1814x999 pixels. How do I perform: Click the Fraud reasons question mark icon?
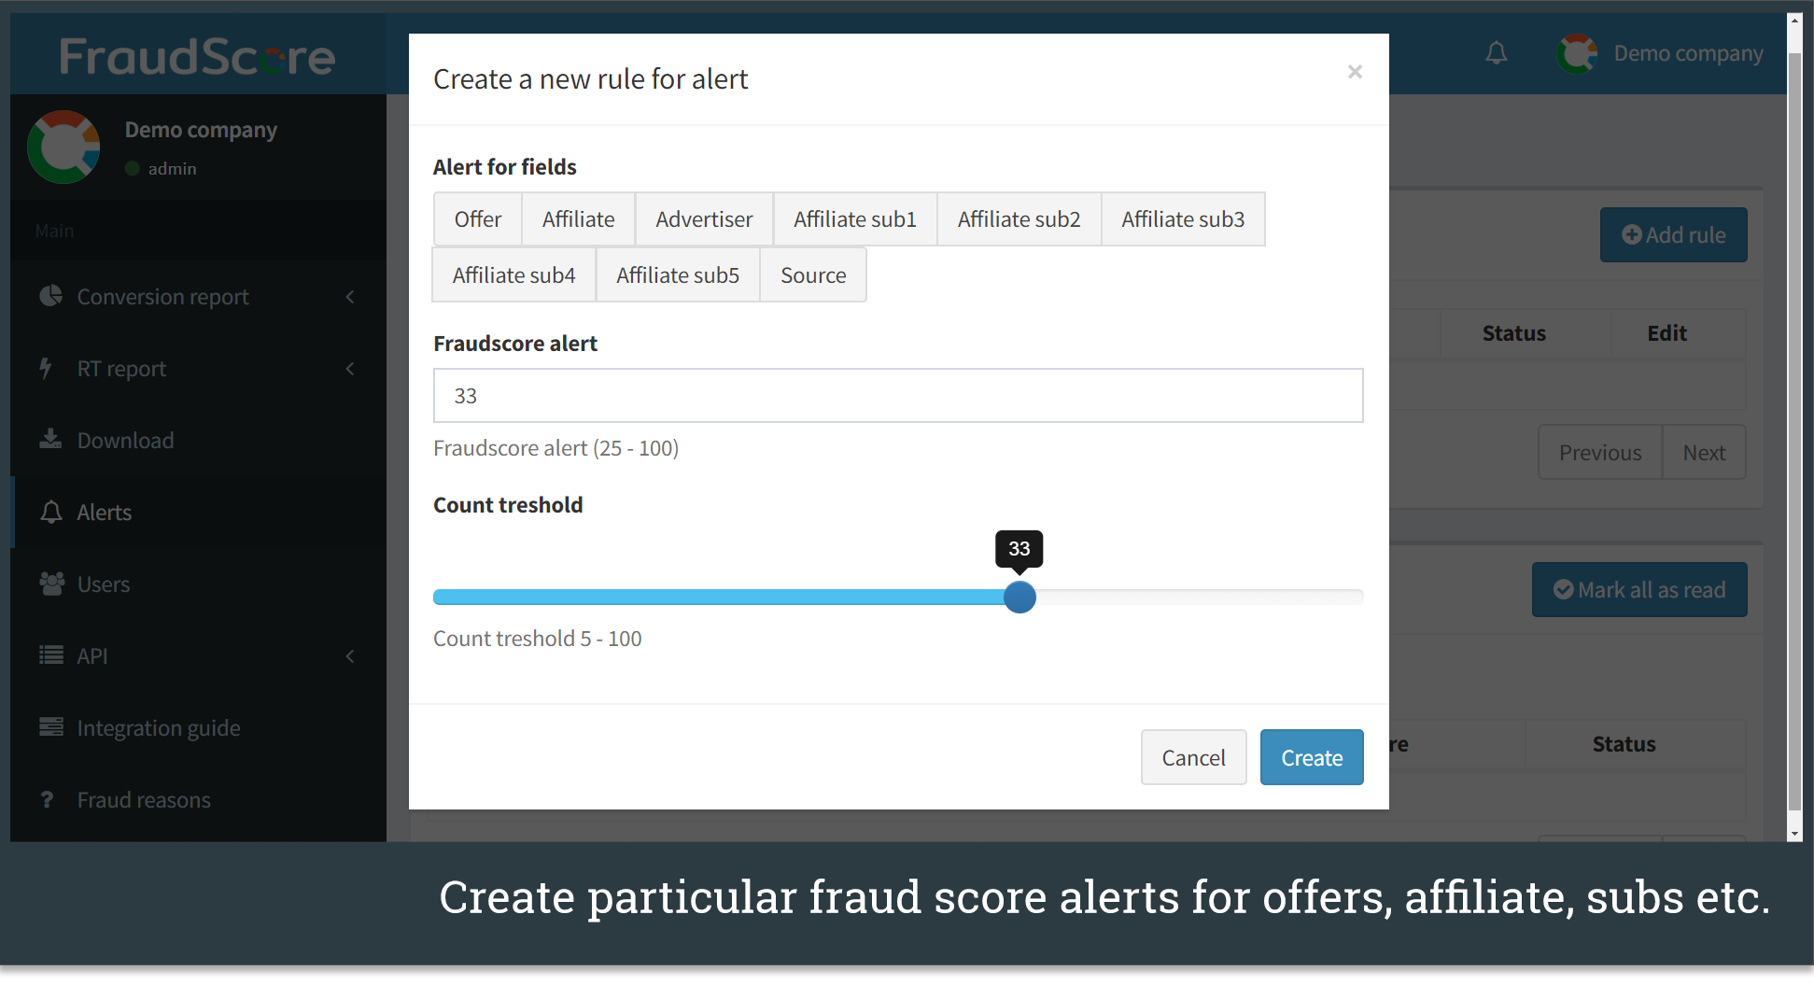47,799
